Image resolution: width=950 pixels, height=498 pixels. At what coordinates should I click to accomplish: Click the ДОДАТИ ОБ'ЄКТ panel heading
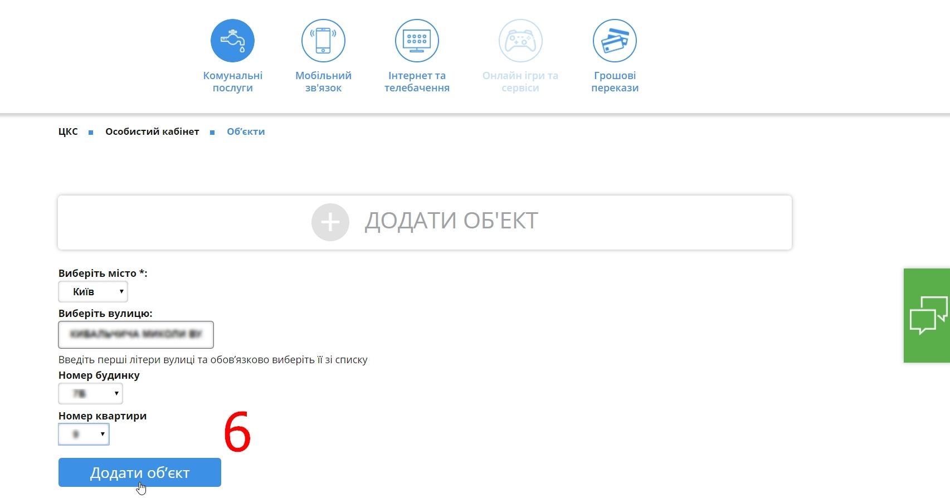pos(451,221)
